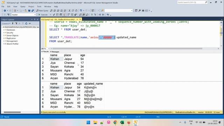Open the Tools menu
Screen dimensions: 224x126
(x=39, y=7)
